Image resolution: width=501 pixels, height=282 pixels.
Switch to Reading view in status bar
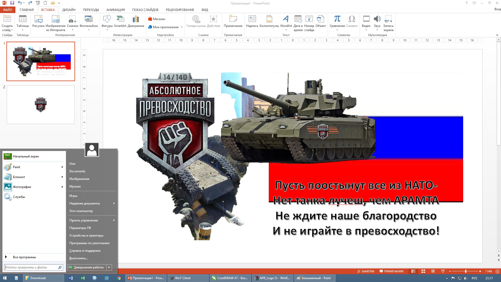(433, 271)
